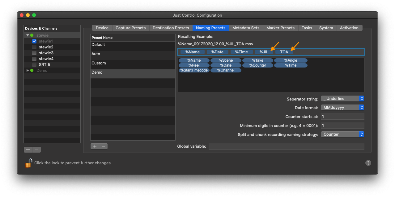Image resolution: width=395 pixels, height=197 pixels.
Task: Enable the stewie2 channel checkbox
Action: click(34, 47)
